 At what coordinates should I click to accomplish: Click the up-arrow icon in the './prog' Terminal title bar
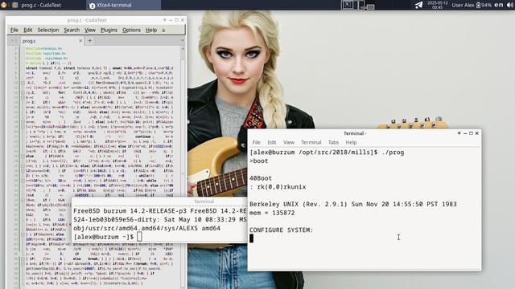459,133
